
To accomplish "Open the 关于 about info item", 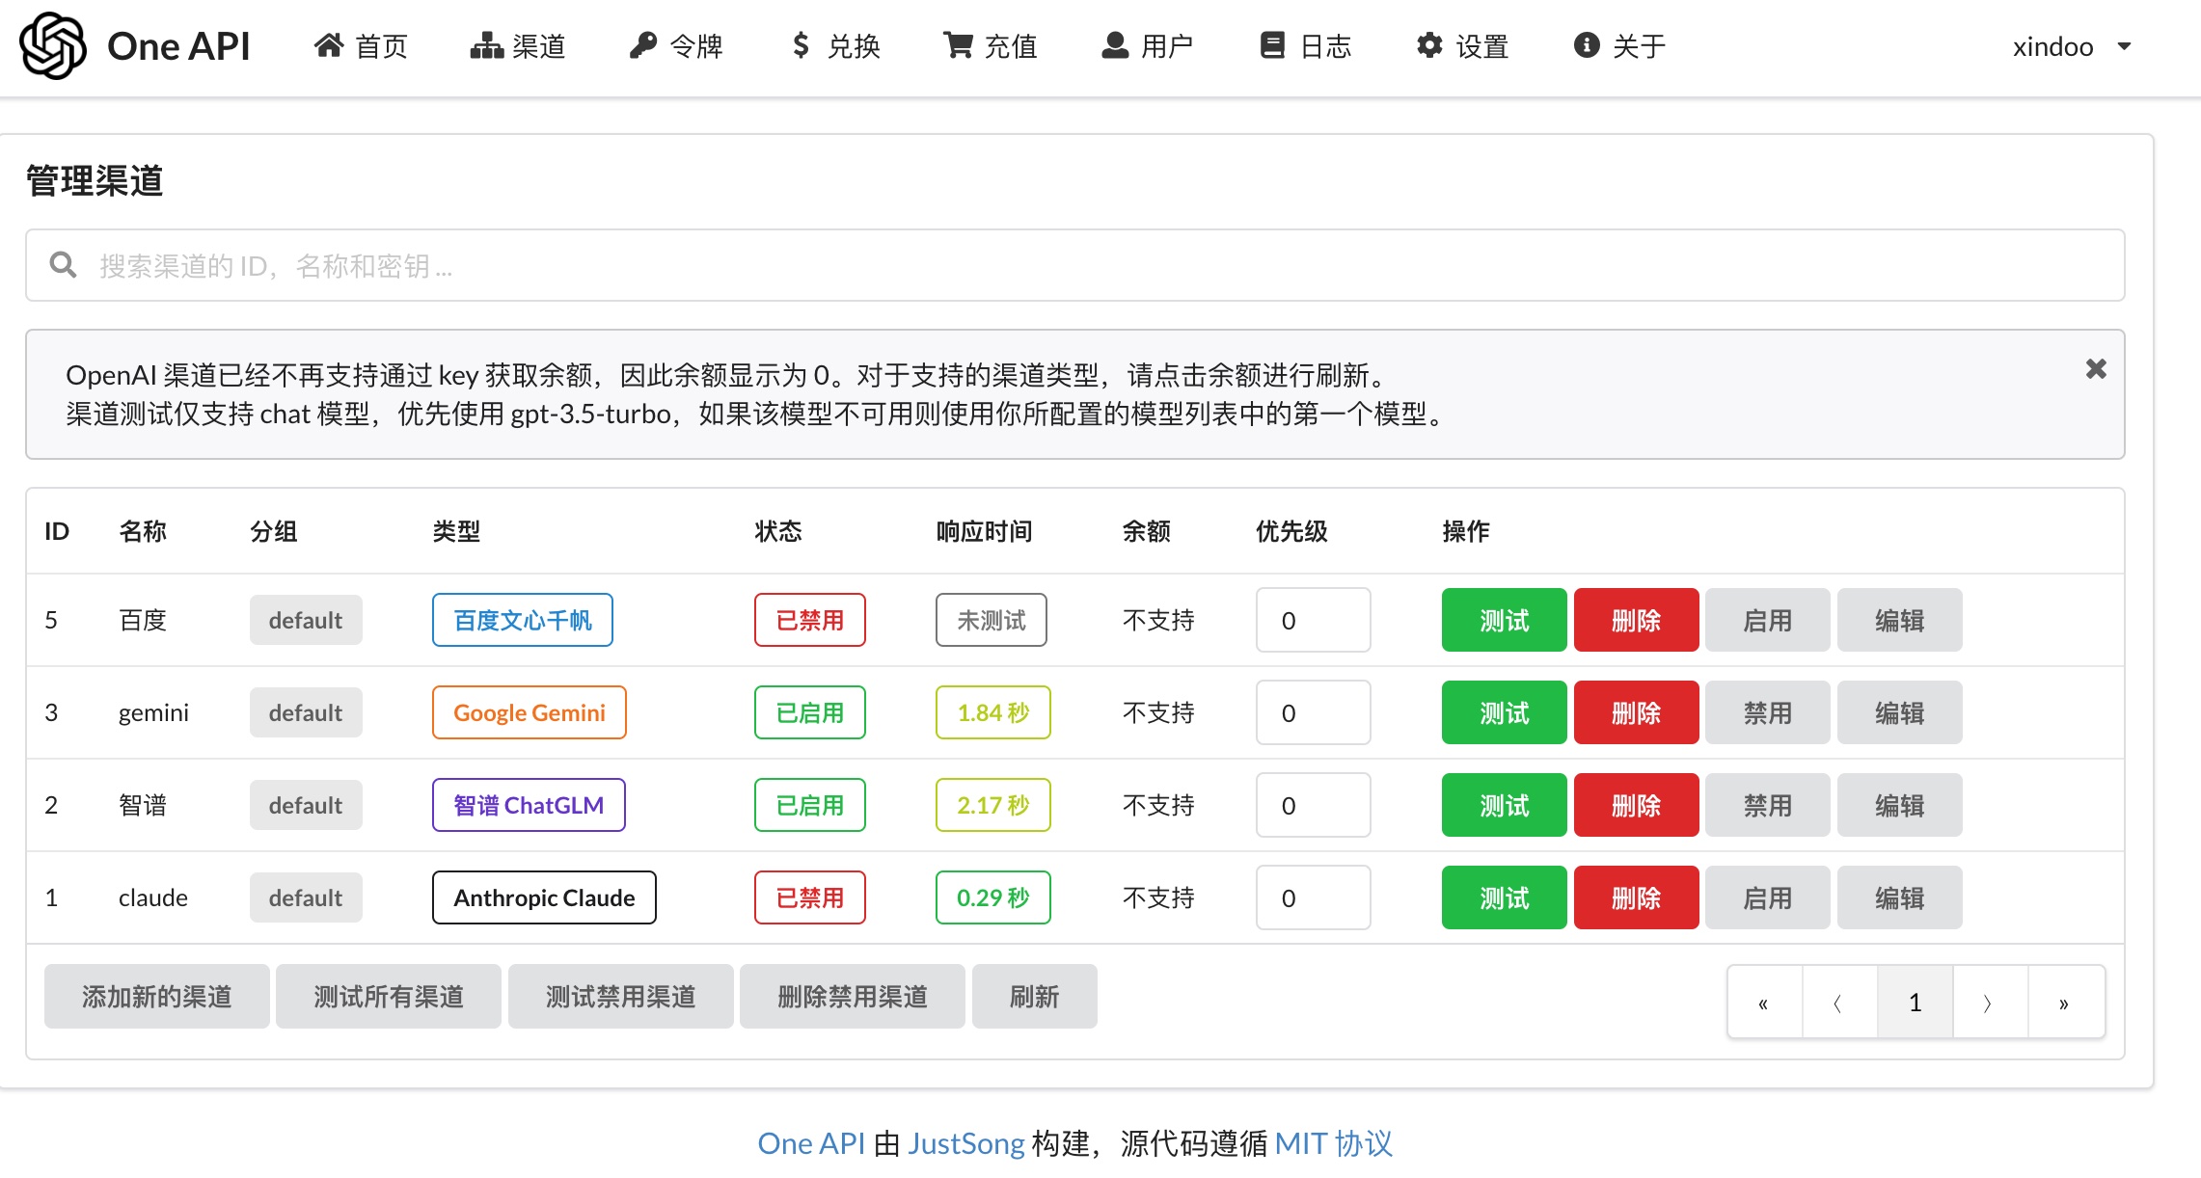I will click(1619, 45).
